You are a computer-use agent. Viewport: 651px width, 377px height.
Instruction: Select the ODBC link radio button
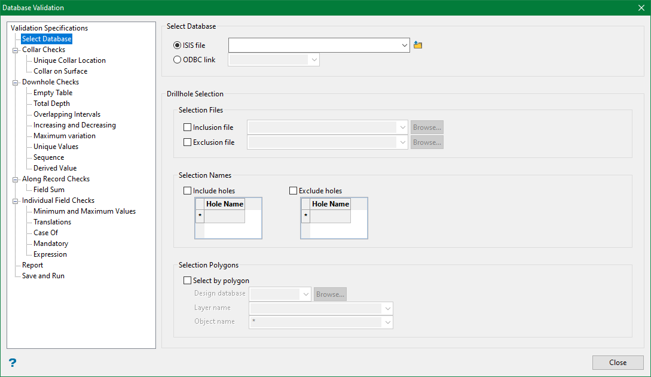click(x=177, y=59)
